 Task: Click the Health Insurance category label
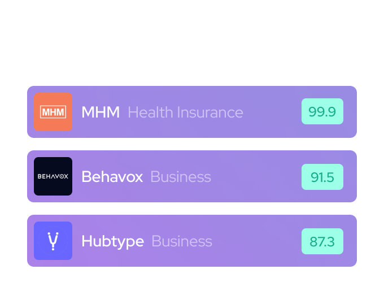(x=185, y=112)
